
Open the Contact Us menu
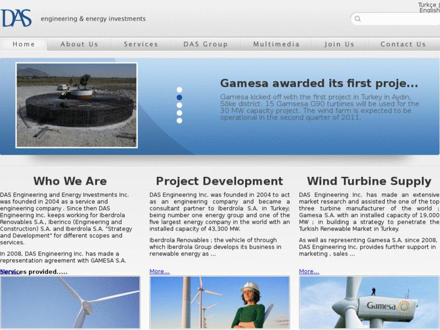(403, 44)
